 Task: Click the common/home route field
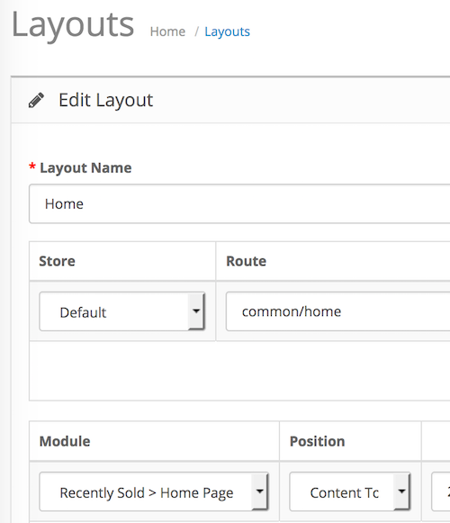[337, 311]
